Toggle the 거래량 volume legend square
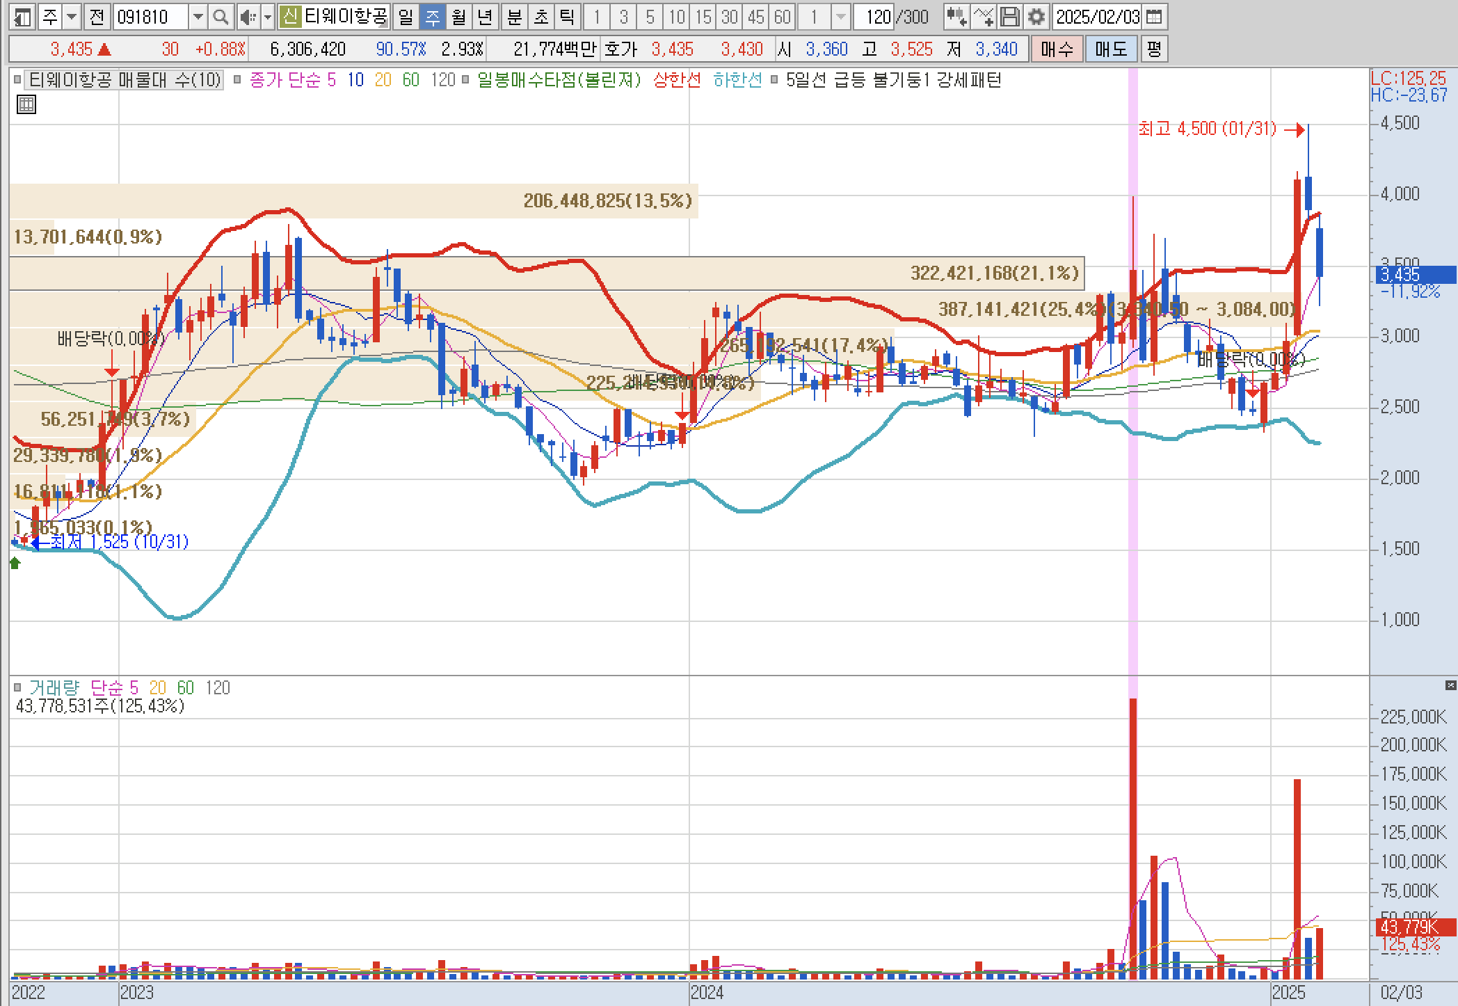The height and width of the screenshot is (1006, 1458). click(18, 687)
